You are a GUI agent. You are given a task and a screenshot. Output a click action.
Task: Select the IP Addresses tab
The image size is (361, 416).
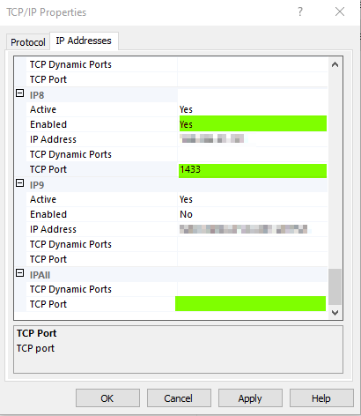[x=84, y=41]
